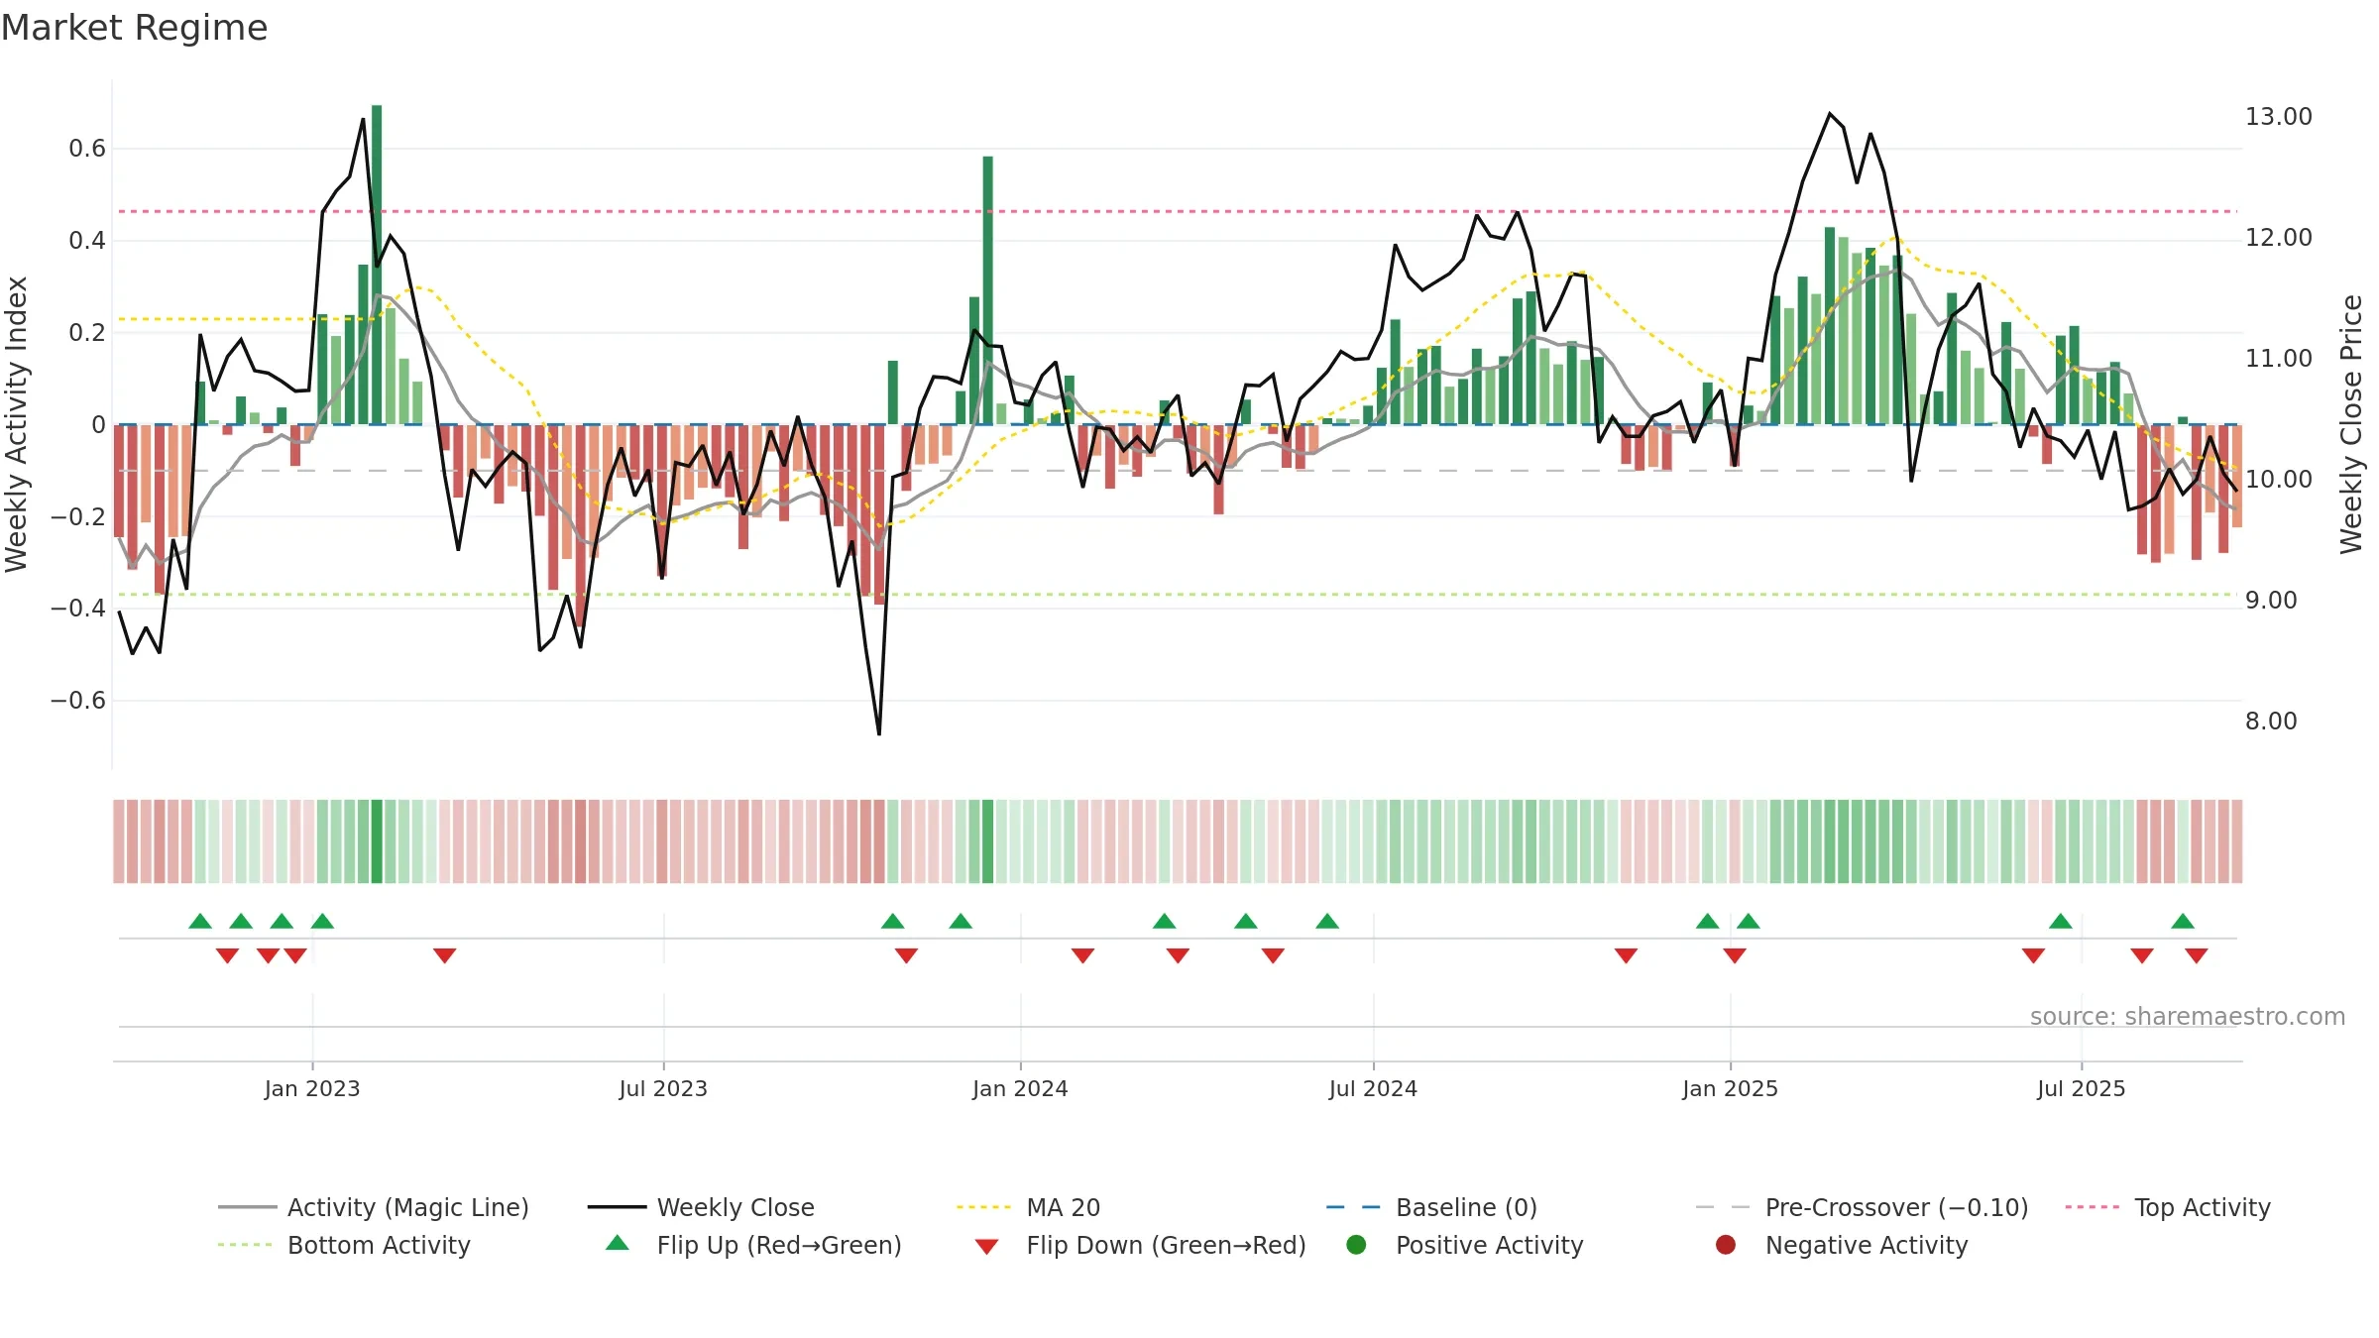Screen dimensions: 2379x1338
Task: Select the Jan 2024 x-axis label
Action: (x=1020, y=1088)
